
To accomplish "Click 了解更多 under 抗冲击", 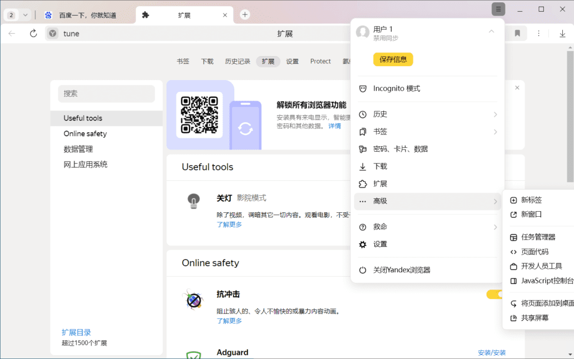I will pyautogui.click(x=229, y=320).
